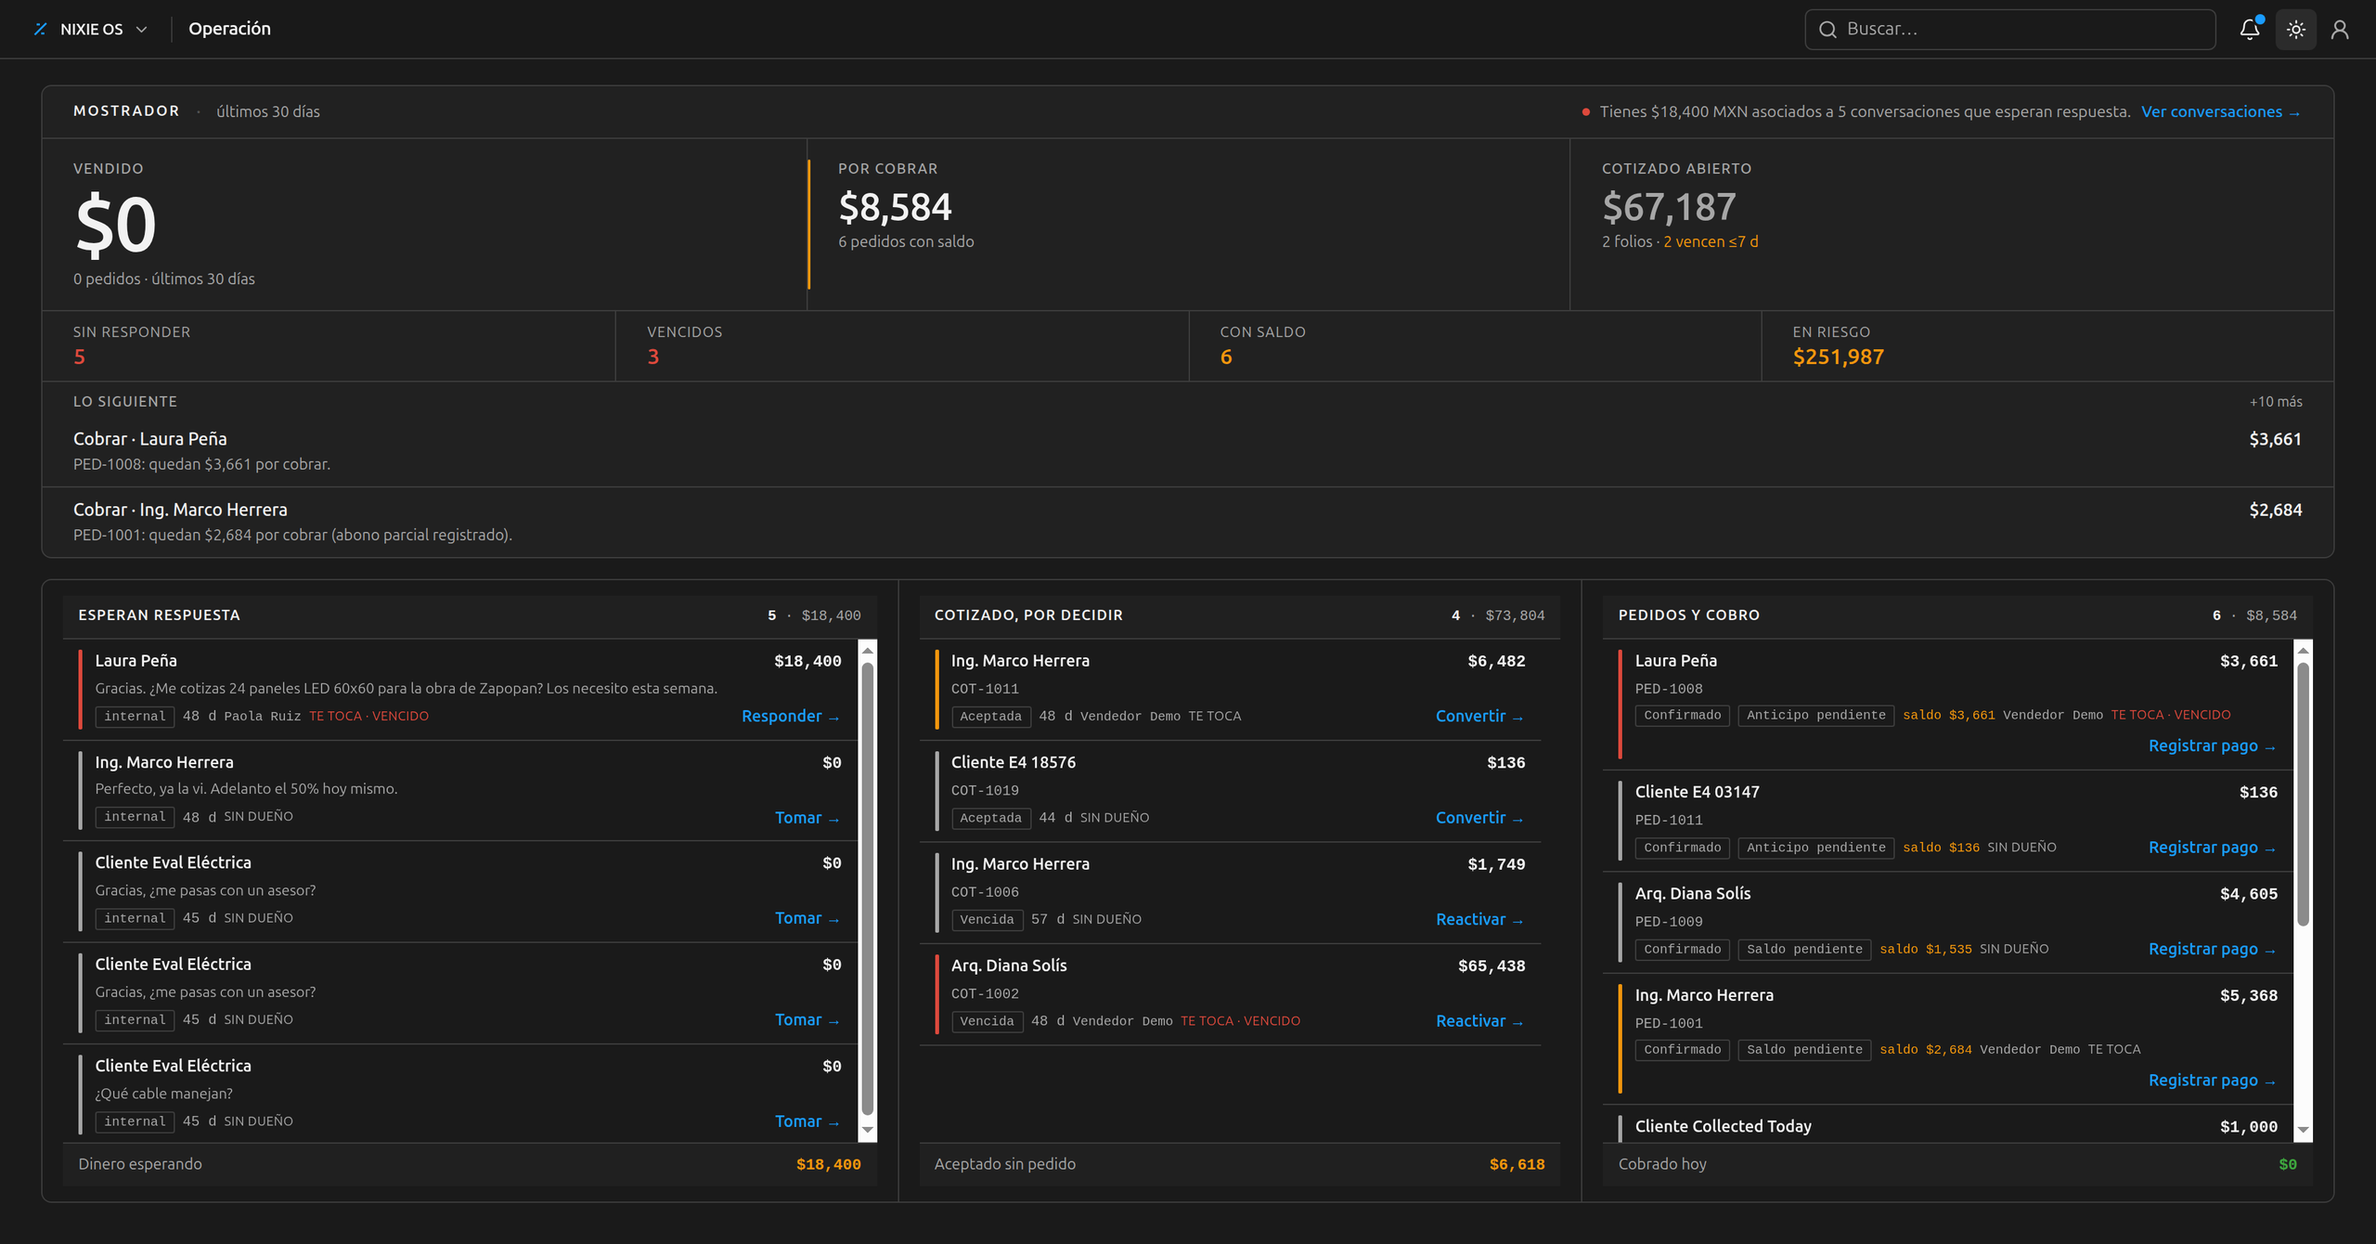
Task: Open the Cobrar Laura Peña next action row
Action: point(1187,450)
